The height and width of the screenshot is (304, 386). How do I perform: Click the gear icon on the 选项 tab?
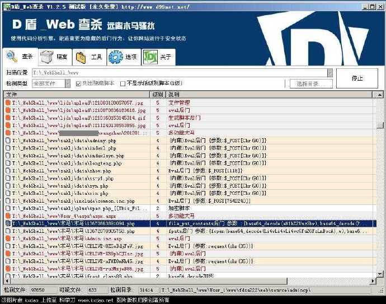[x=115, y=57]
